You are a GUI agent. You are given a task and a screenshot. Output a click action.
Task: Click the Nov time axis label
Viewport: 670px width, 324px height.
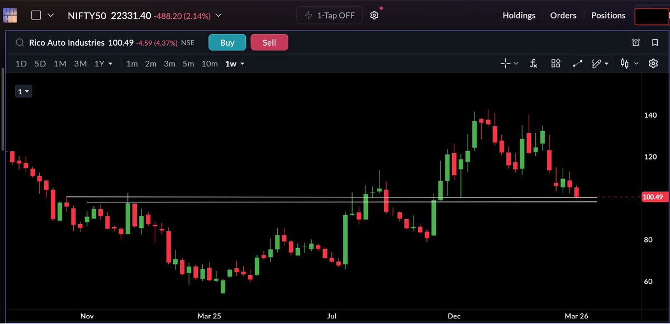tap(87, 316)
